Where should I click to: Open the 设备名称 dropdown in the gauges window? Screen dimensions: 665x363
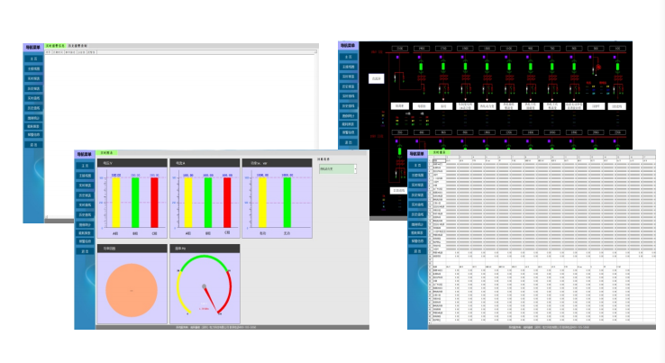coord(337,168)
